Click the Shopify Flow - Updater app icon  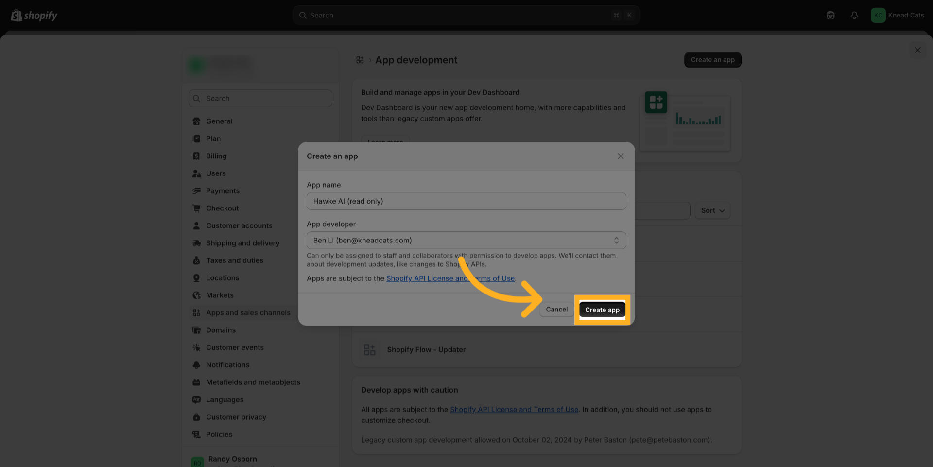point(370,350)
